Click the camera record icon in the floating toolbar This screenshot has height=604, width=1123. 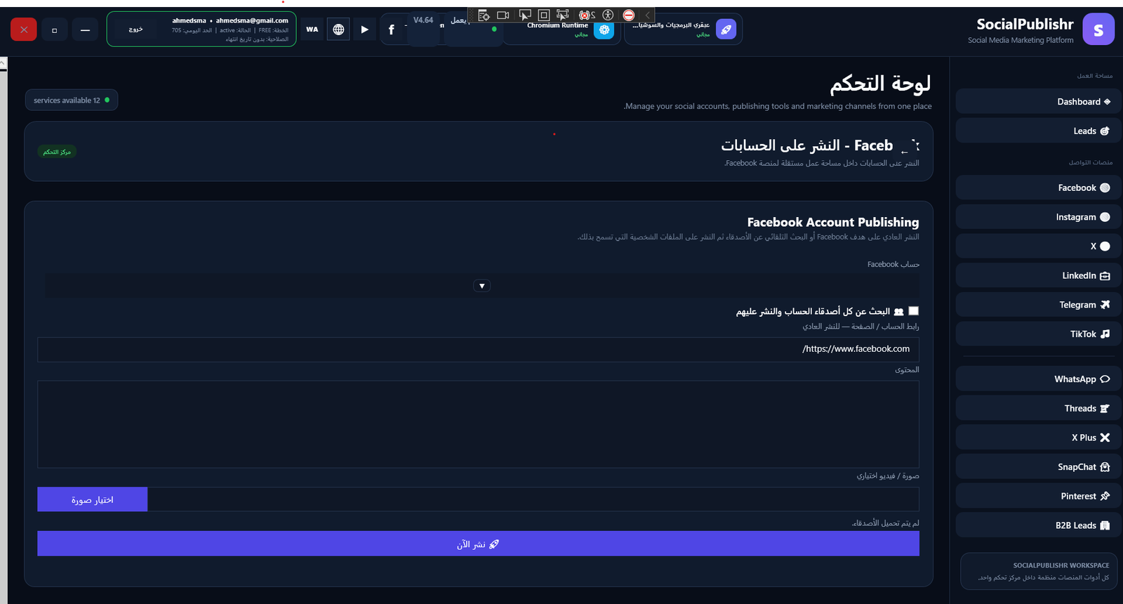(503, 15)
